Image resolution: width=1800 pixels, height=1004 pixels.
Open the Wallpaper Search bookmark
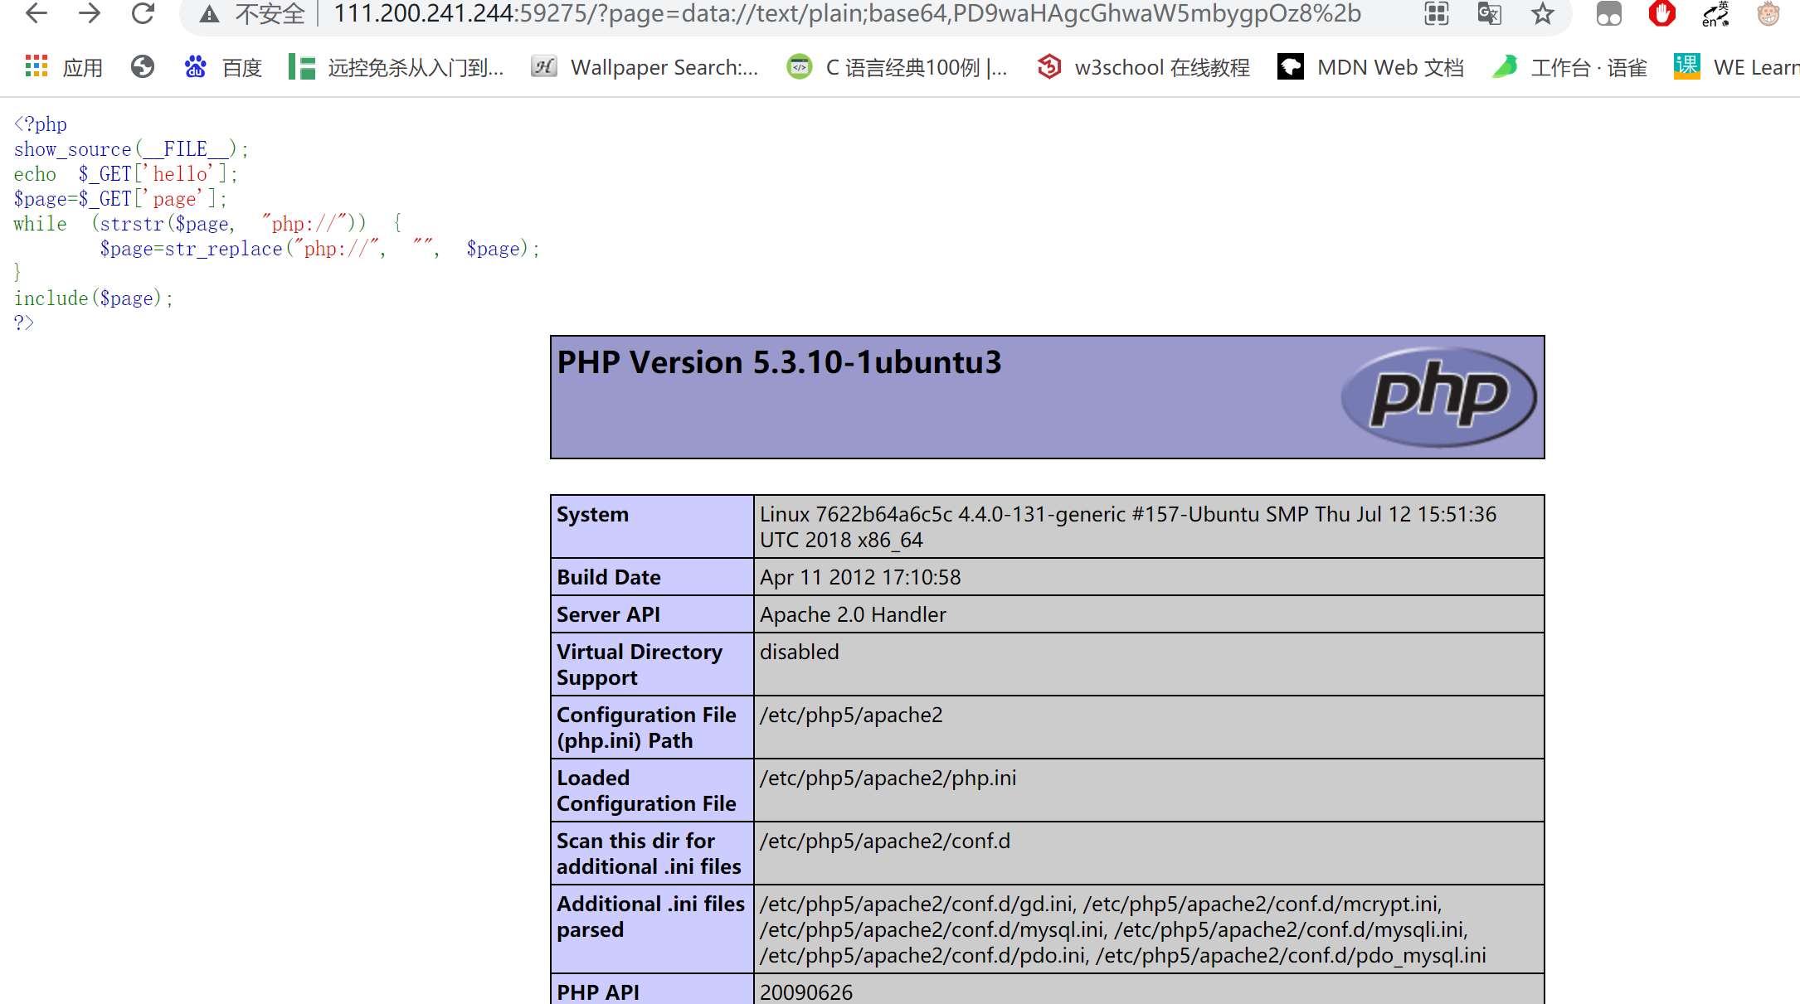[645, 67]
